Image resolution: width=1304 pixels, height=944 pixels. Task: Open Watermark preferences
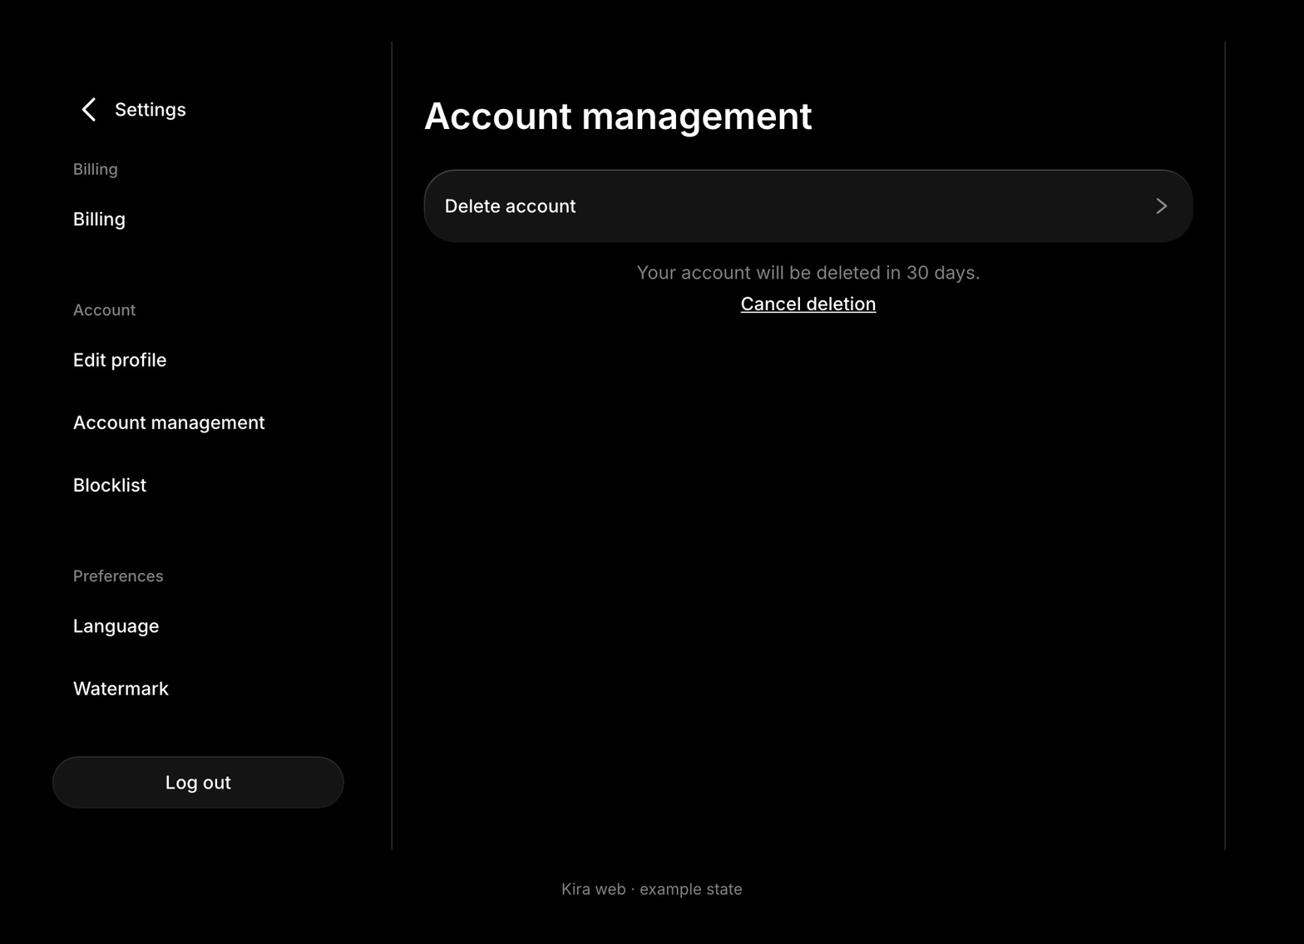point(121,689)
